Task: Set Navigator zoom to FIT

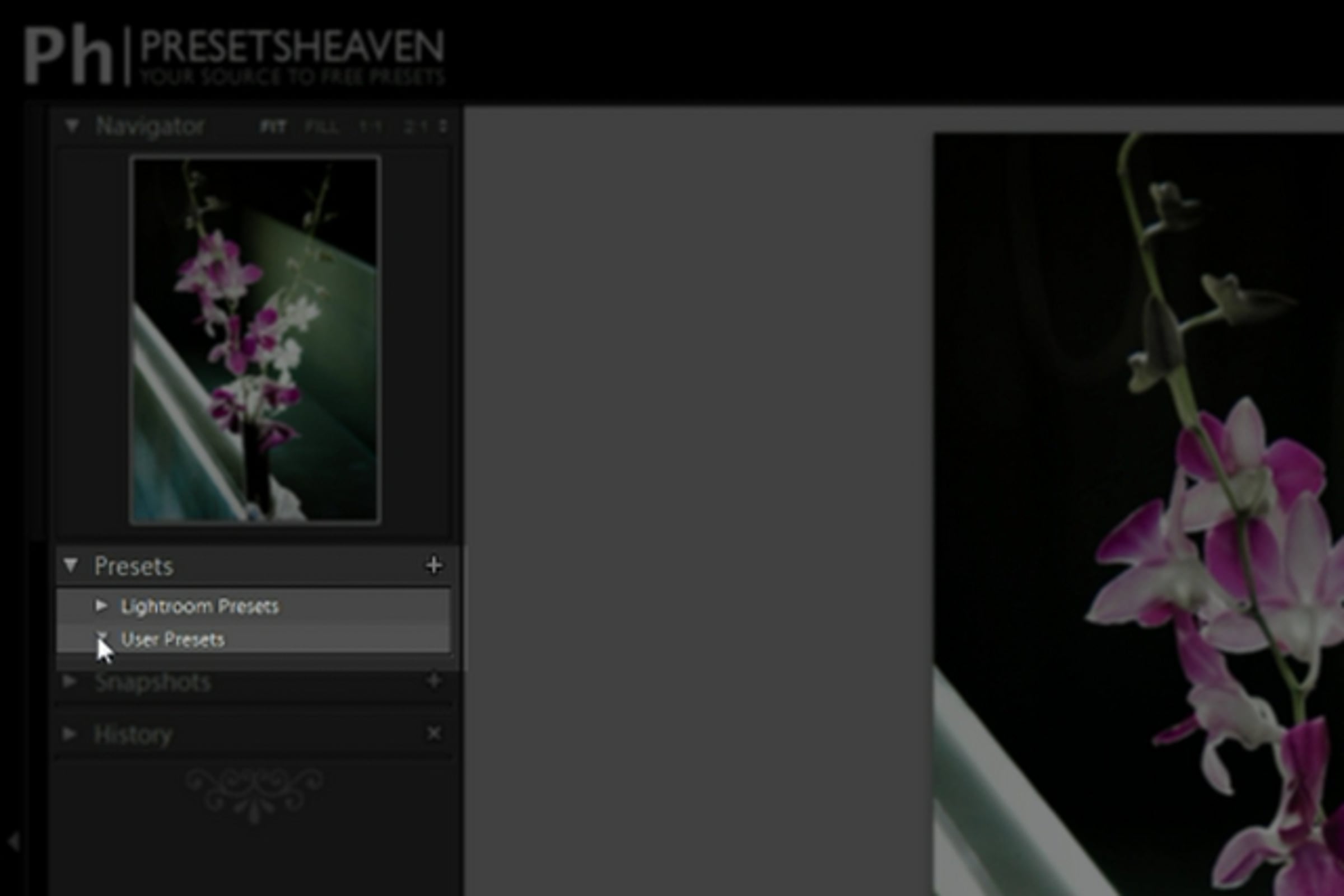Action: 273,126
